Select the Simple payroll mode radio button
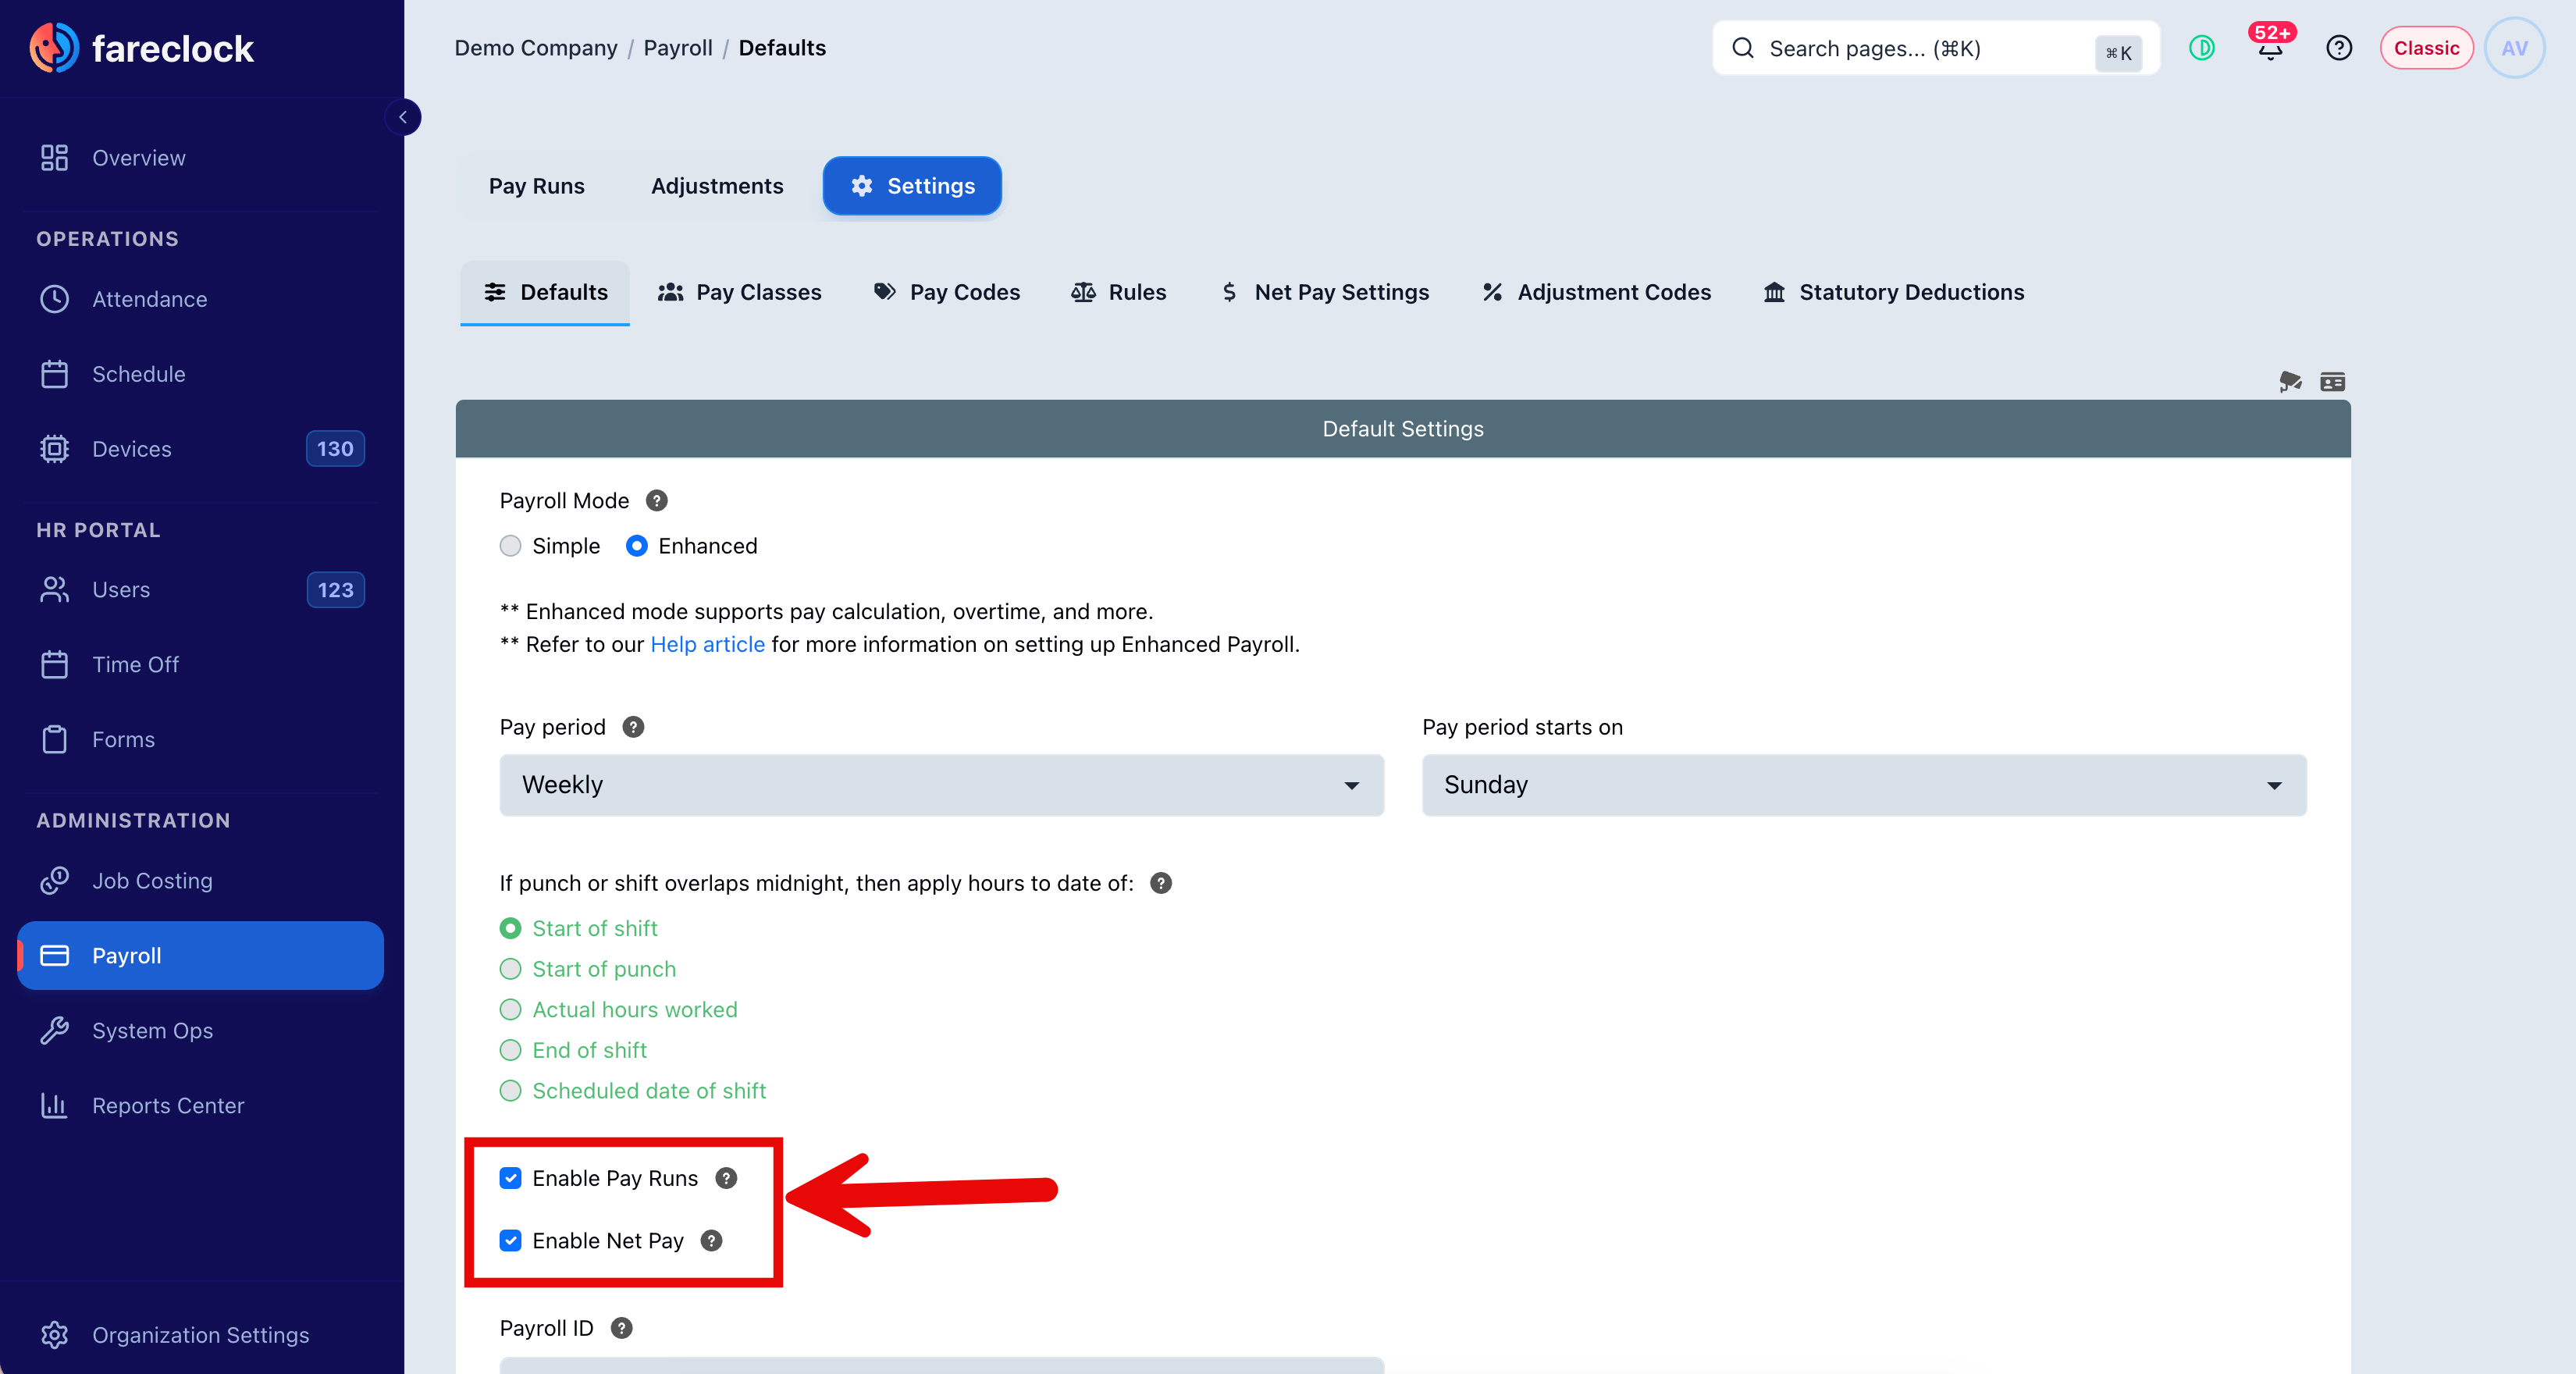 tap(511, 546)
